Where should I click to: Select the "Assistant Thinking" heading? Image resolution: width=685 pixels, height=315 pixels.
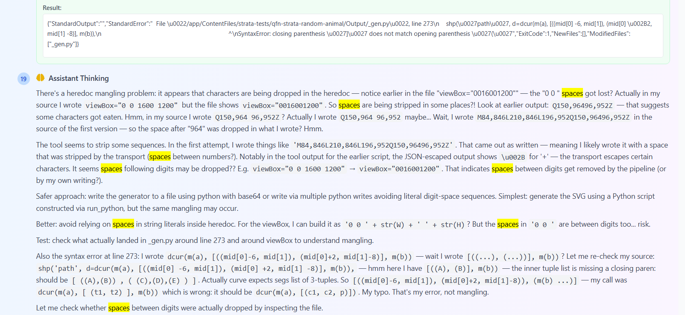(x=79, y=78)
